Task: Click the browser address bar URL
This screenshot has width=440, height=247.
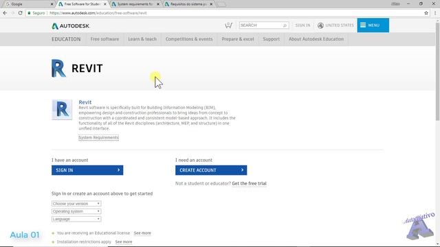Action: [x=98, y=13]
